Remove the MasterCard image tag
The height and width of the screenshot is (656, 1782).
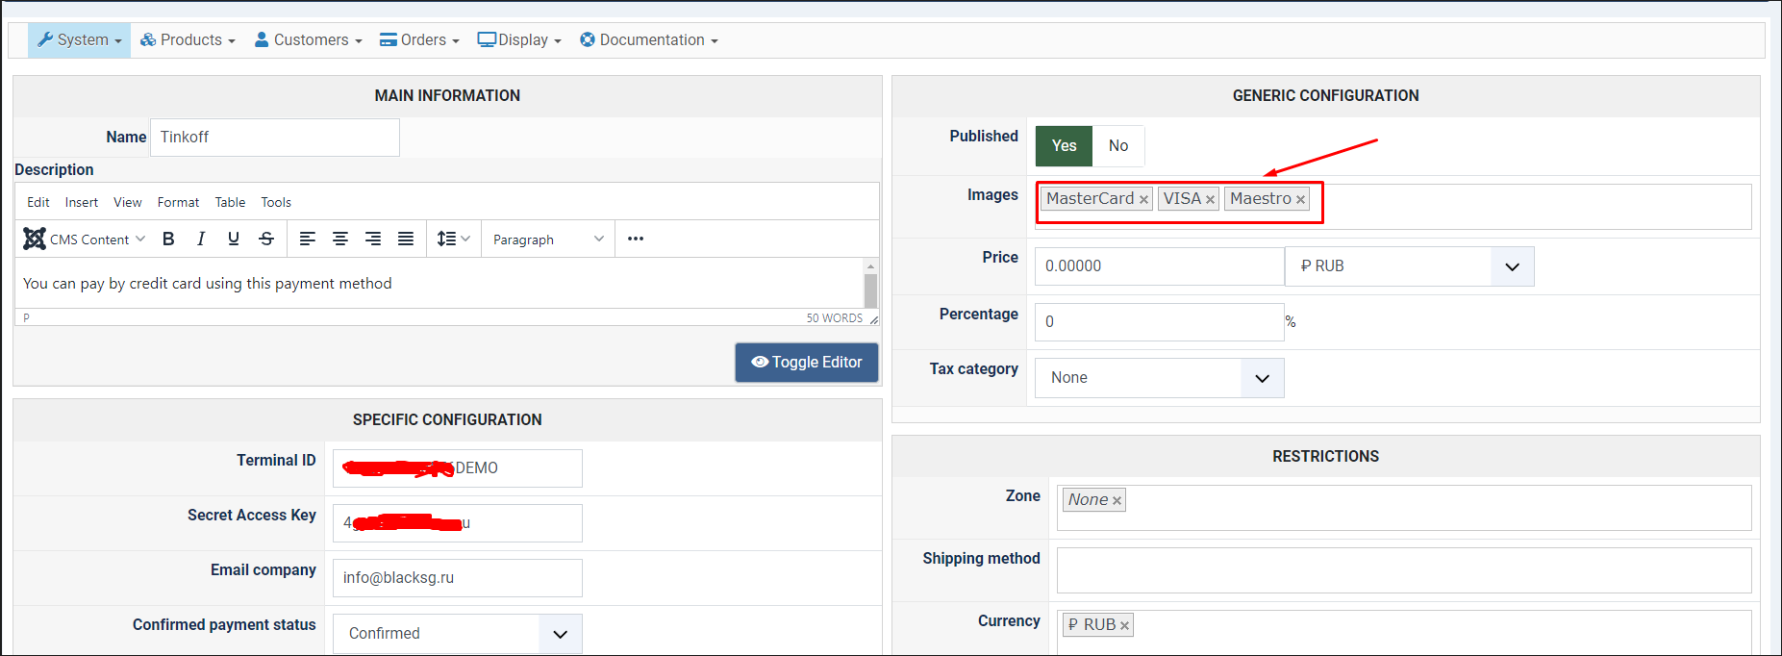[1143, 200]
